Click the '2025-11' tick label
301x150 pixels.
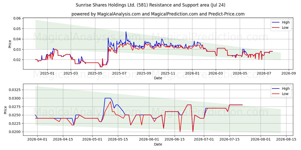tap(168, 73)
